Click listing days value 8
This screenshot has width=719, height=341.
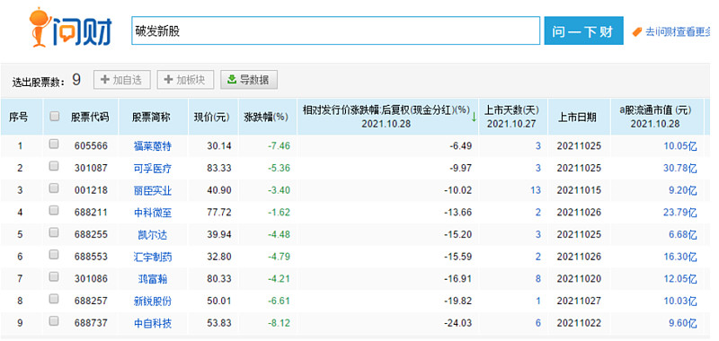[x=537, y=278]
